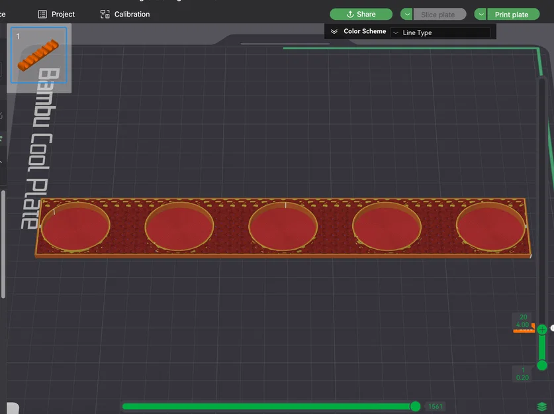
Task: Open the Project tab
Action: [x=56, y=14]
